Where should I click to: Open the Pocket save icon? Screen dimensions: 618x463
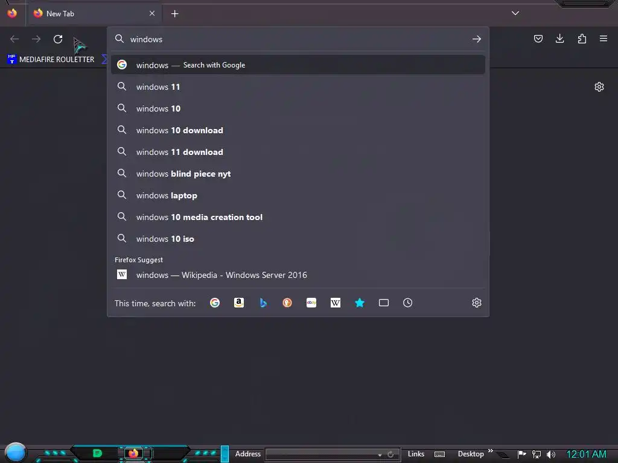(538, 39)
